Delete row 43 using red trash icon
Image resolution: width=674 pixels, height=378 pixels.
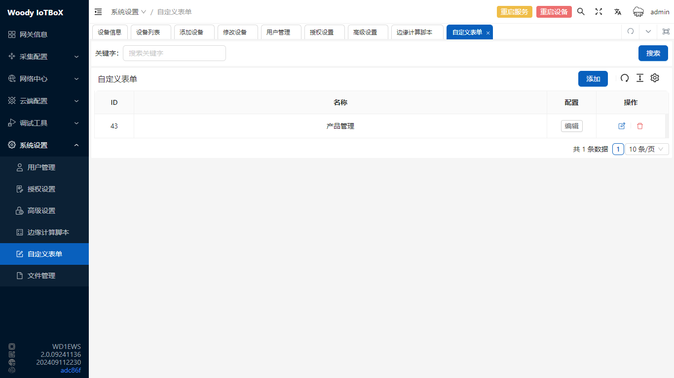point(640,126)
